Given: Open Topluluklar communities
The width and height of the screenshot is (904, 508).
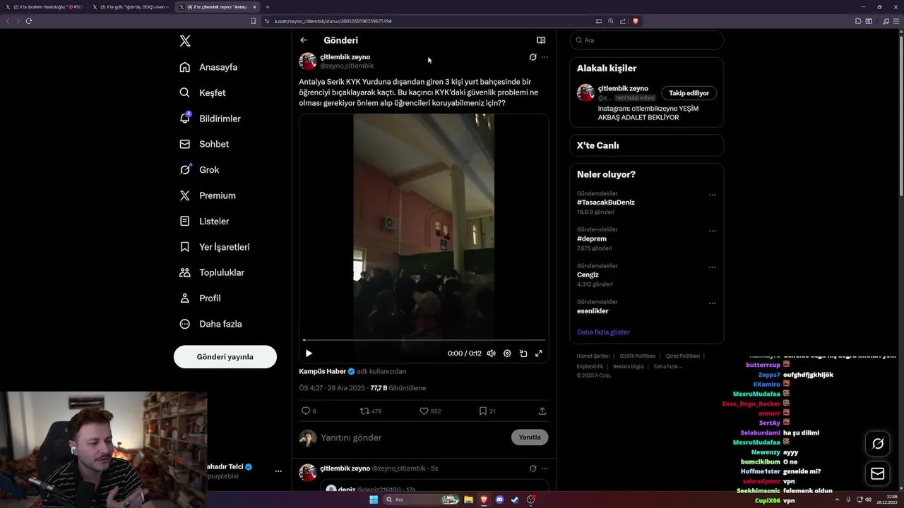Looking at the screenshot, I should [x=212, y=272].
